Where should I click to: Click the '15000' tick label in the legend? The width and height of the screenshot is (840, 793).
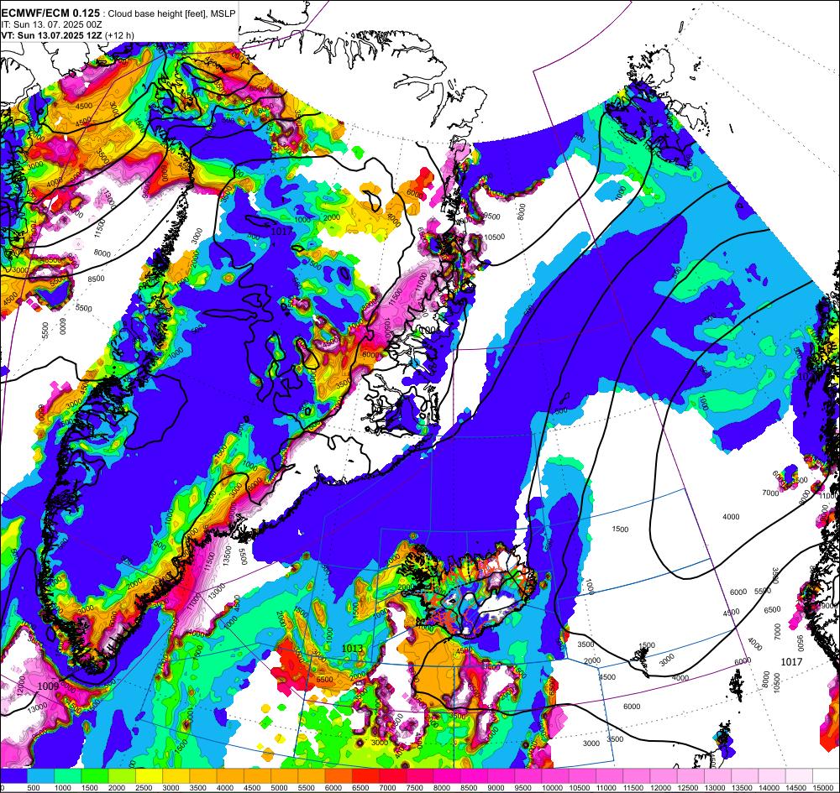(823, 788)
